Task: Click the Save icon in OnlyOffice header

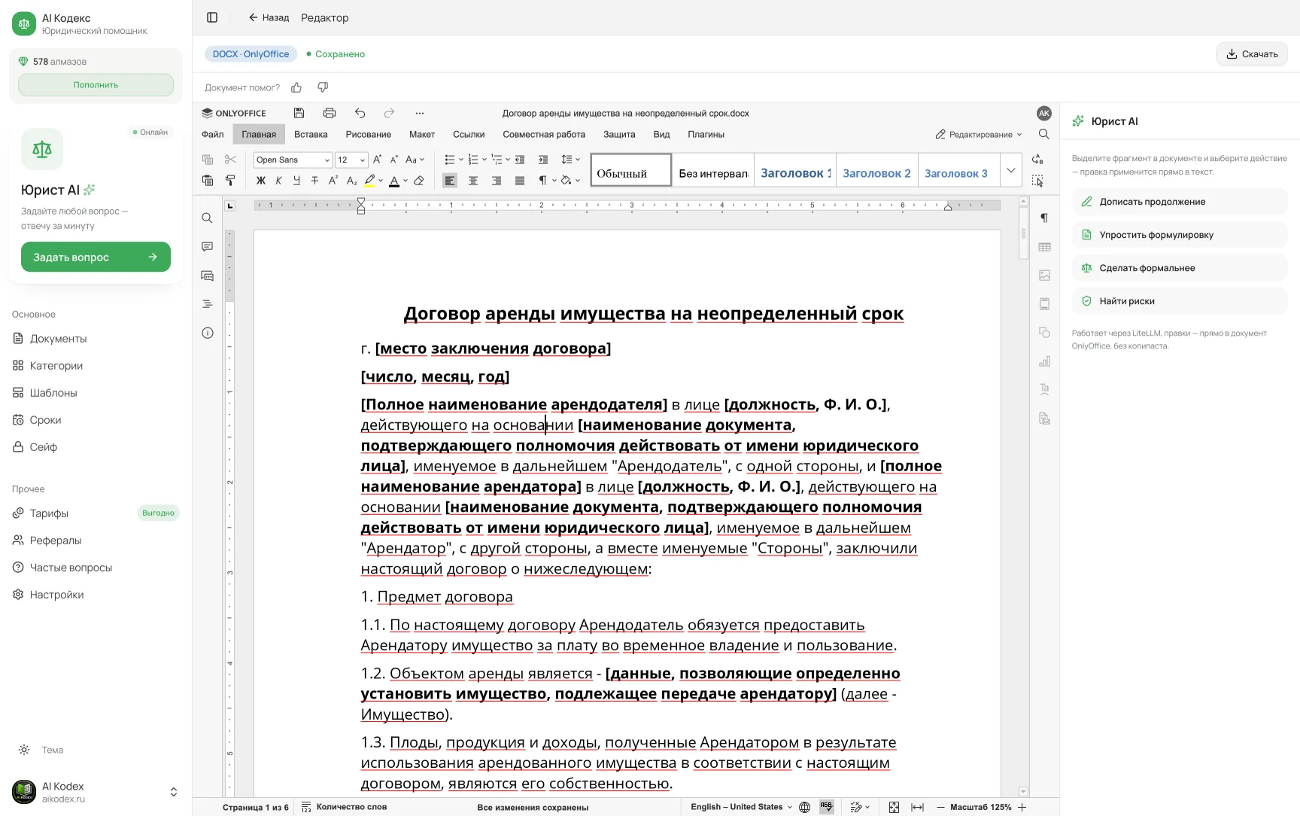Action: [299, 113]
